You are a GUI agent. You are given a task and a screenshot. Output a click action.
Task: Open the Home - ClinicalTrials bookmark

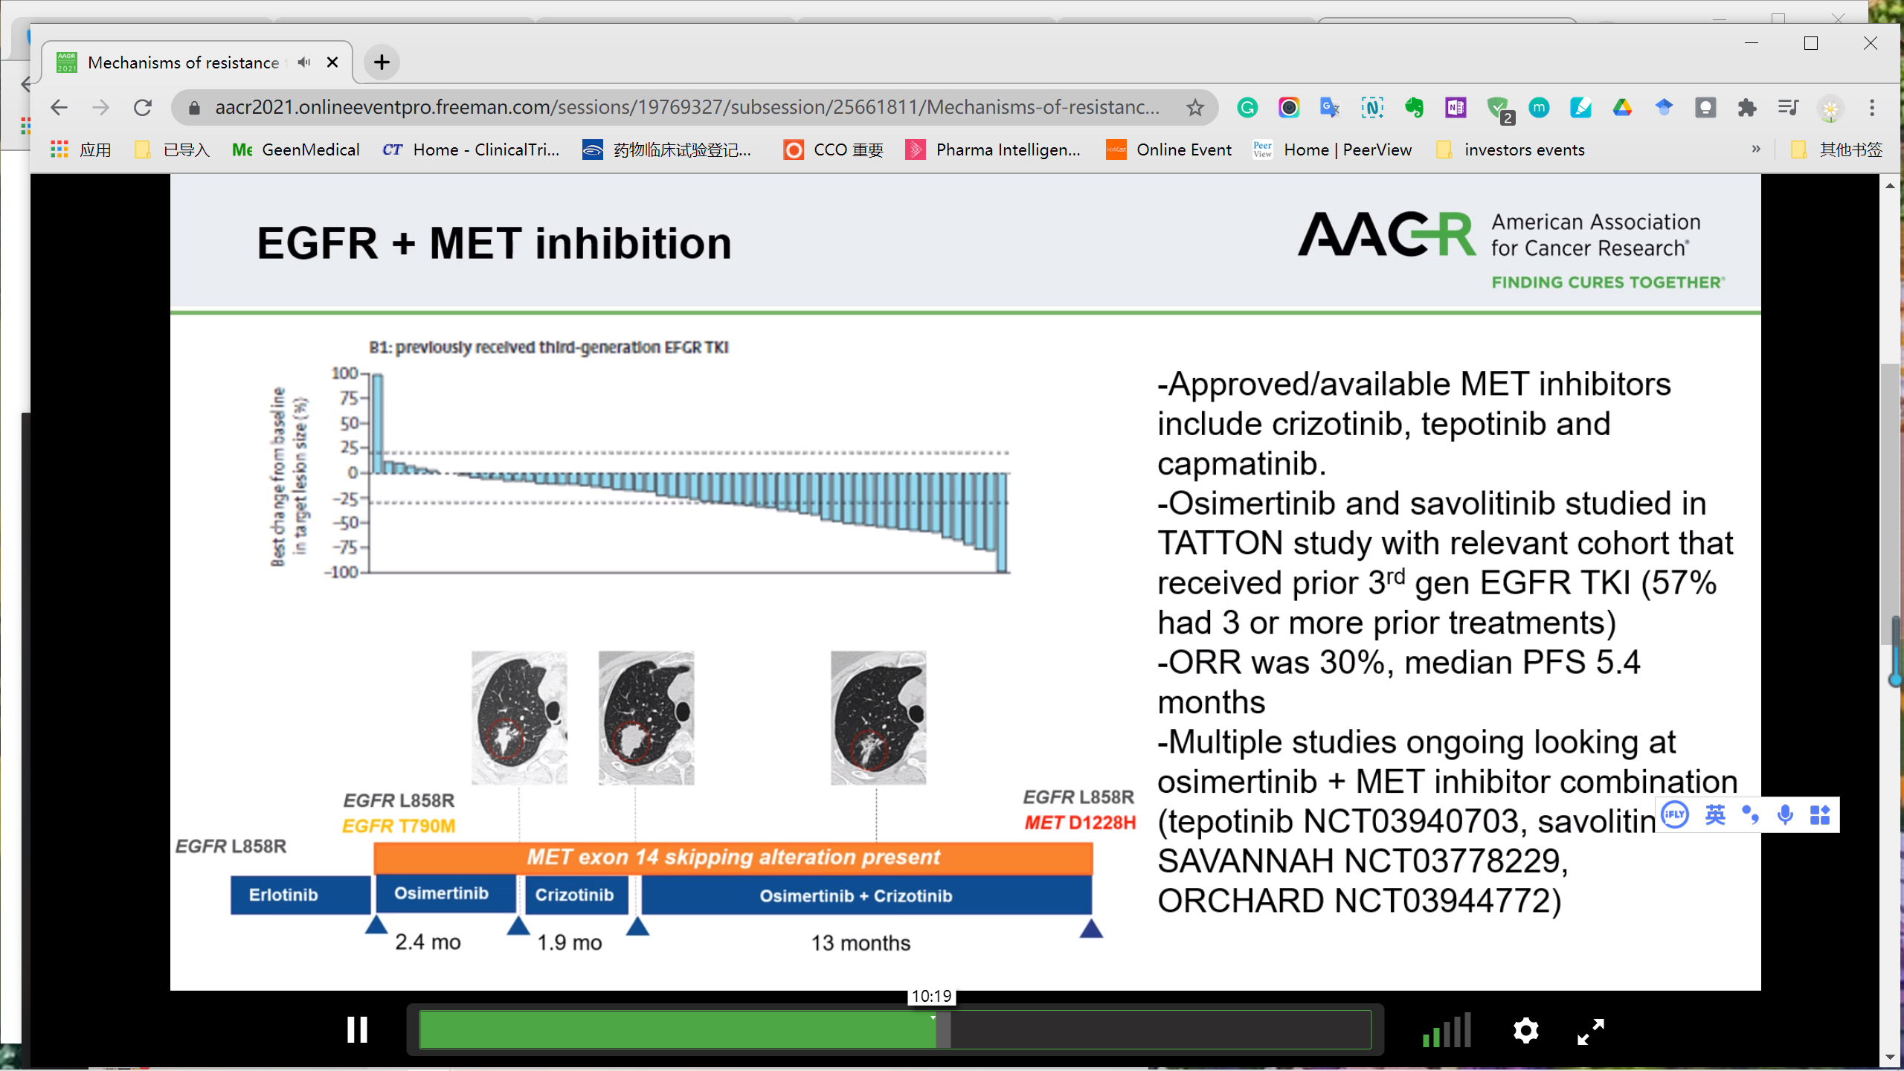[x=470, y=150]
